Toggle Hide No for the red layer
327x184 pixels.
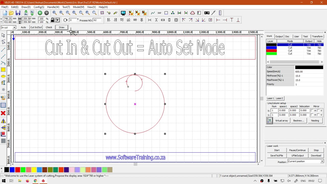pyautogui.click(x=319, y=51)
